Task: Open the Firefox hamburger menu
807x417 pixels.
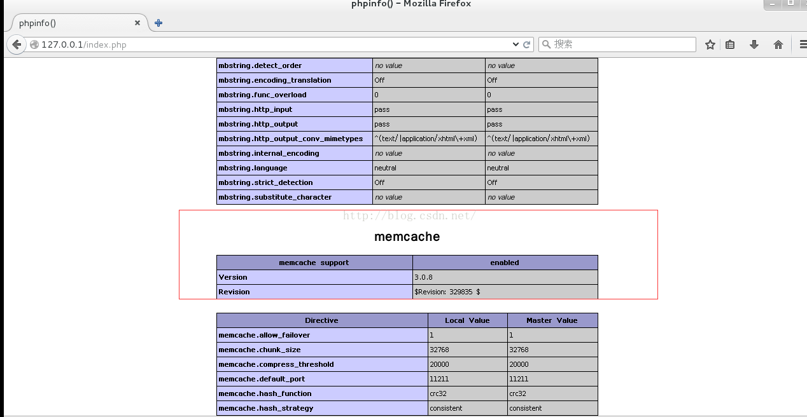Action: [x=803, y=44]
